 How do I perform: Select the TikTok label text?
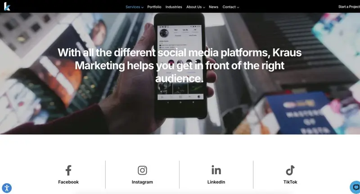290,182
